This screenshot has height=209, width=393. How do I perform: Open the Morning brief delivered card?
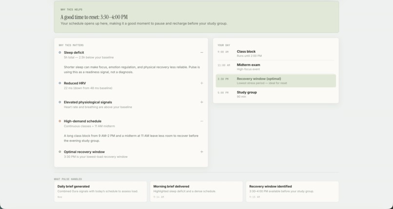pos(196,191)
